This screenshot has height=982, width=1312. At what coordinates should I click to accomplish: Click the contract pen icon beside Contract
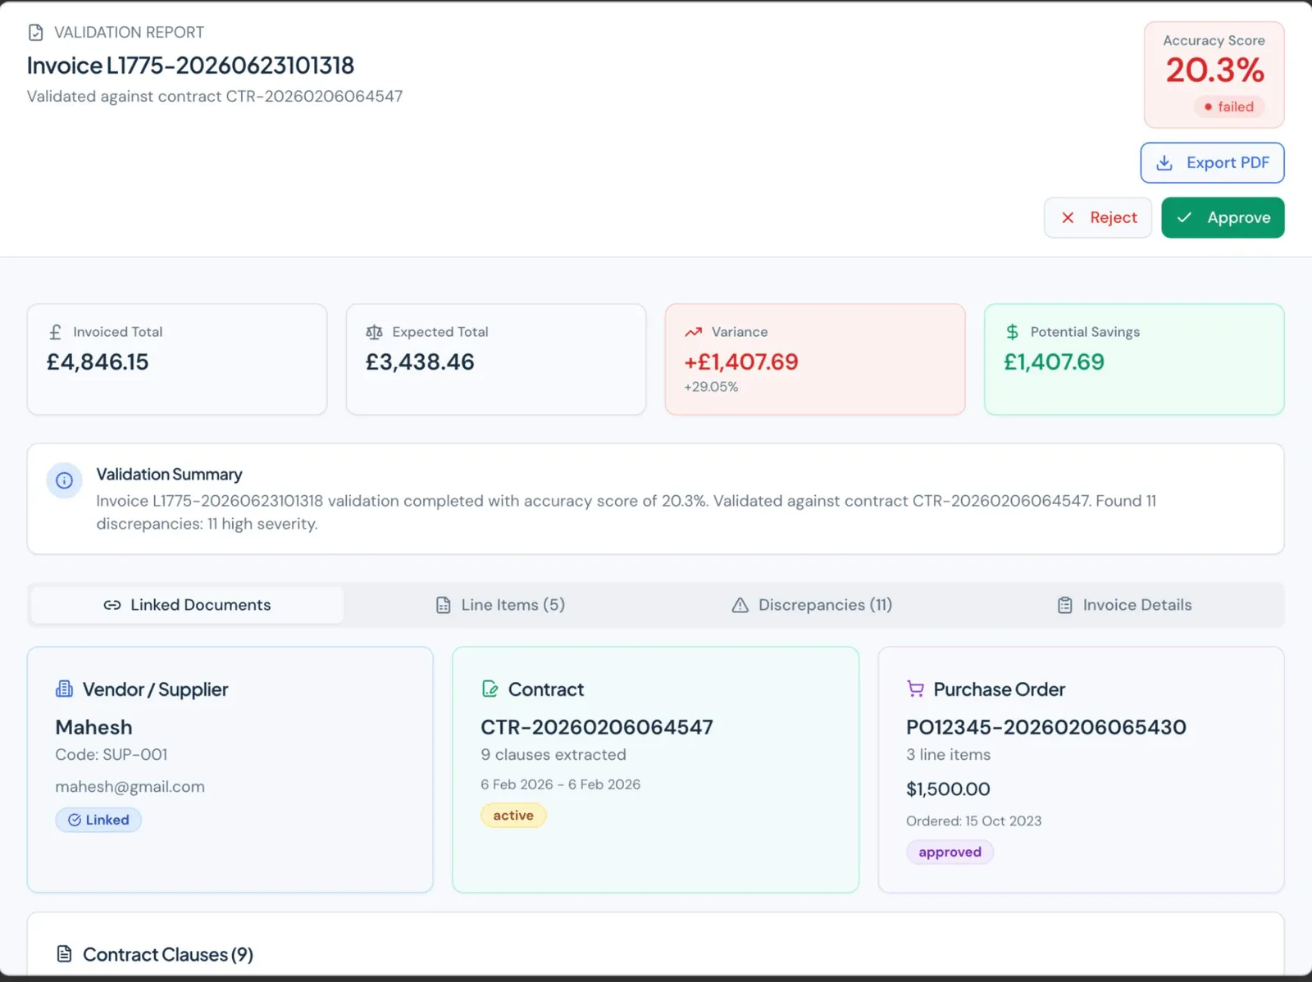point(490,689)
